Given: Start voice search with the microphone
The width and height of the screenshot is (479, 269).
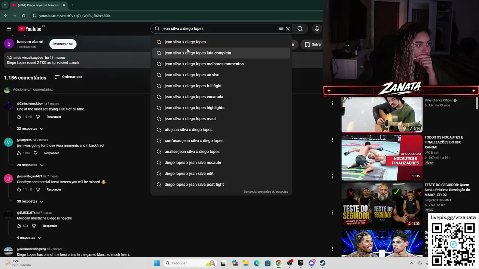Looking at the screenshot, I should point(317,29).
